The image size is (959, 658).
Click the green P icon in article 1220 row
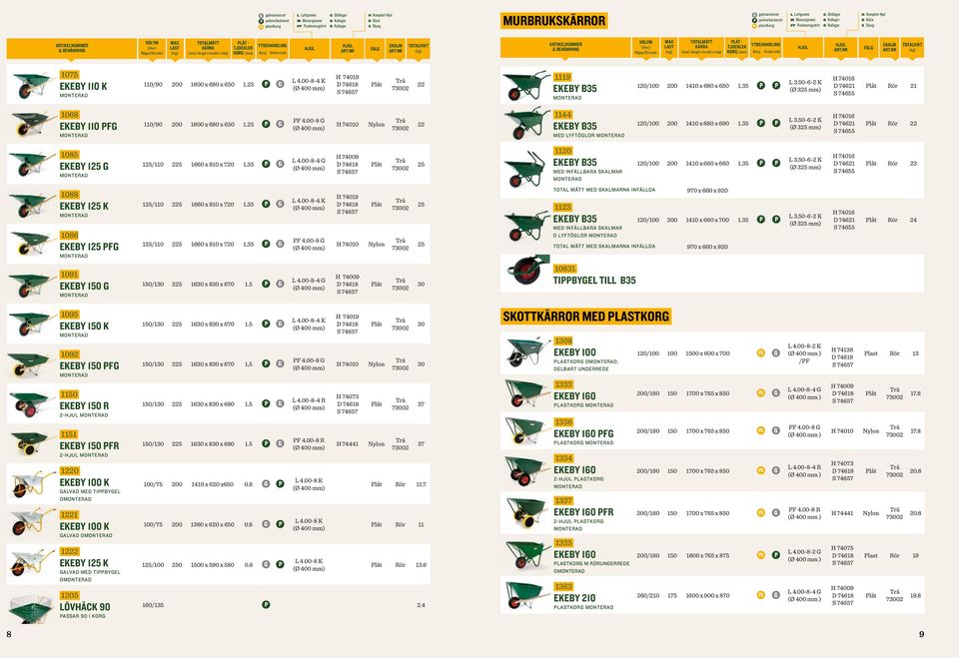coord(280,483)
